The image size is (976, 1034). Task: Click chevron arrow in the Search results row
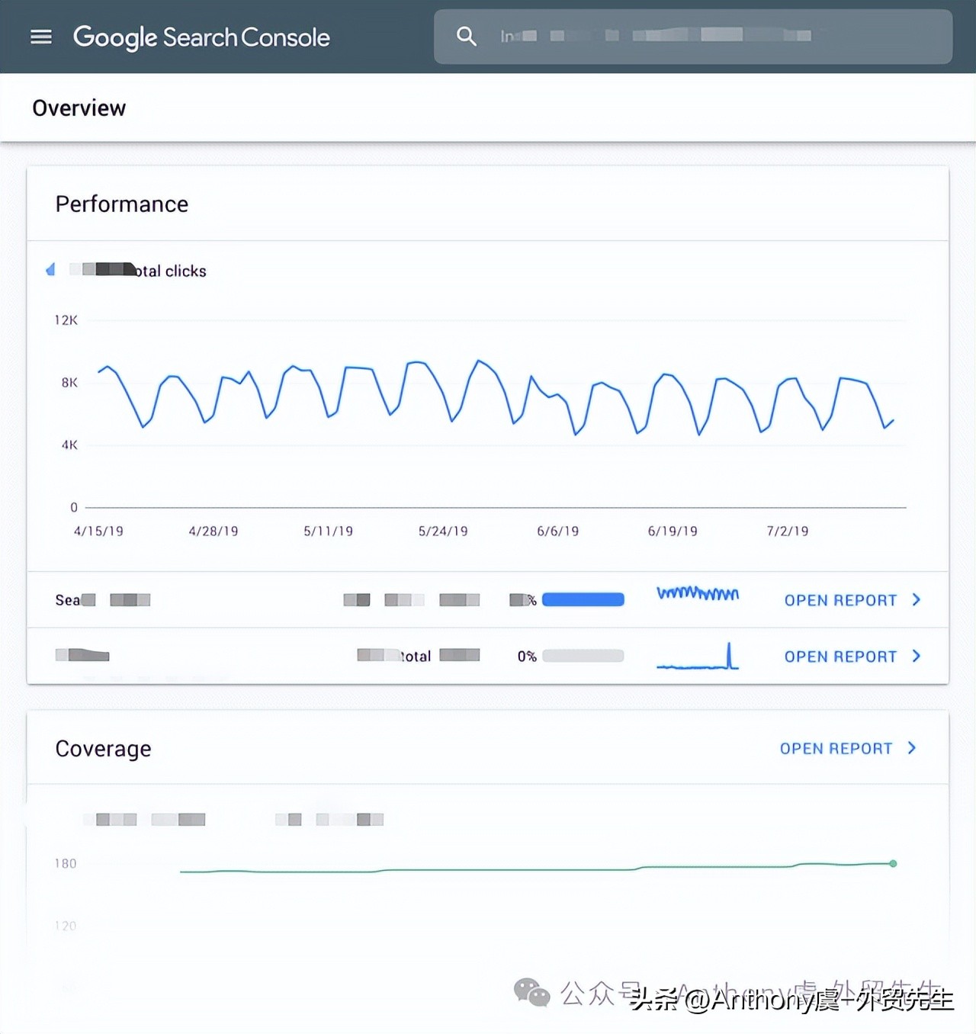(x=917, y=600)
